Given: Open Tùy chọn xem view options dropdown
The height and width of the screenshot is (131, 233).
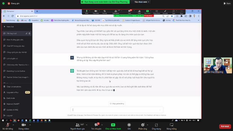Looking at the screenshot, I should [142, 2].
